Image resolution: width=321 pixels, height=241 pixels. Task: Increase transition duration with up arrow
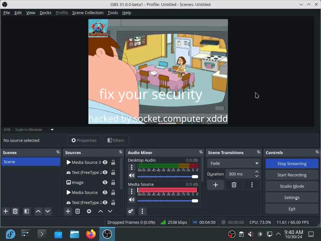point(257,172)
